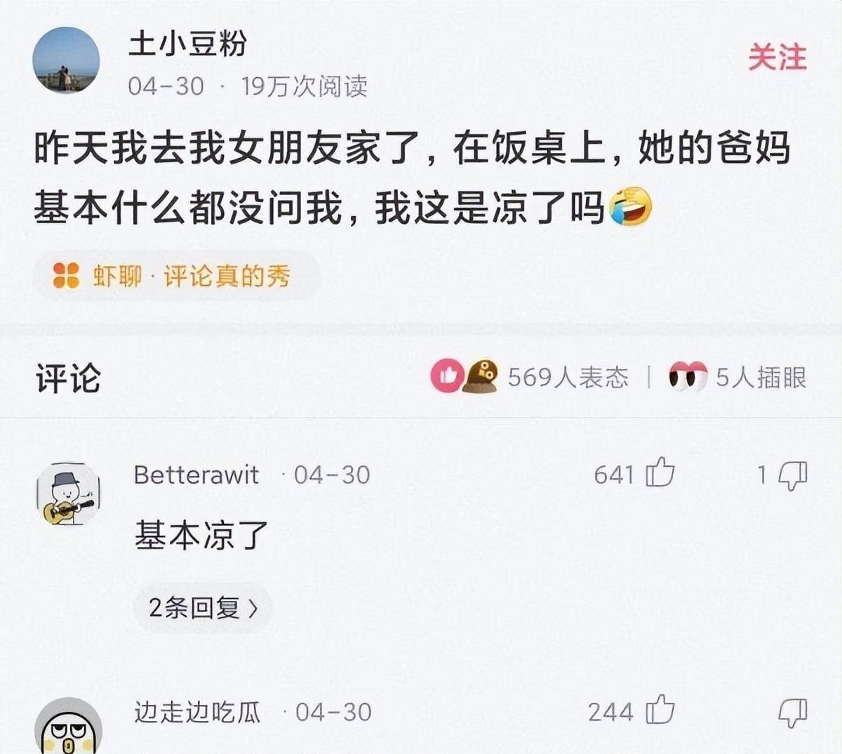View the 569人表态 reactions list
Image resolution: width=842 pixels, height=754 pixels.
pos(568,377)
